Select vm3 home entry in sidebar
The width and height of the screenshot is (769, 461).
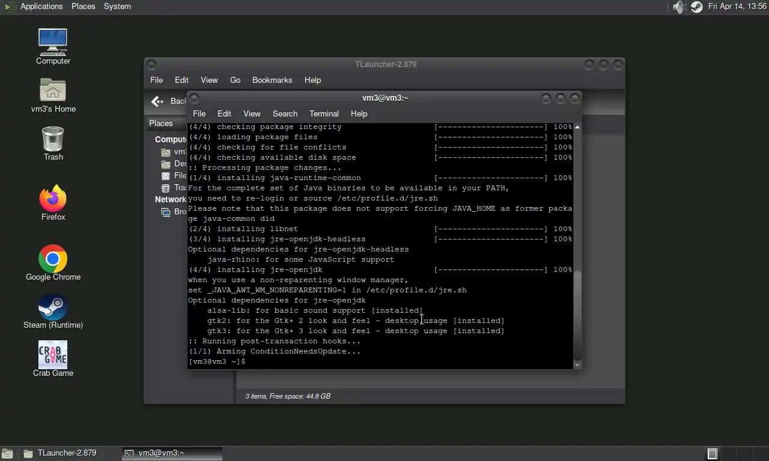(174, 151)
